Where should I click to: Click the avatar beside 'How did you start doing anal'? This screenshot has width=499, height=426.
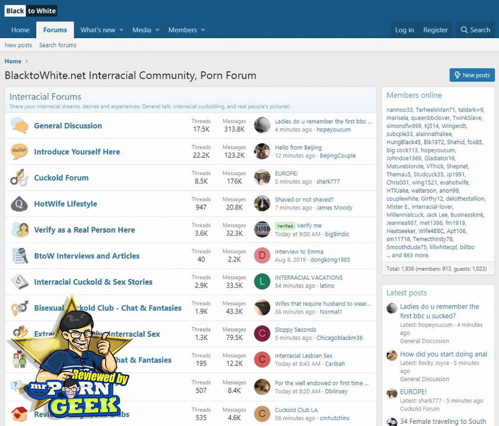392,355
